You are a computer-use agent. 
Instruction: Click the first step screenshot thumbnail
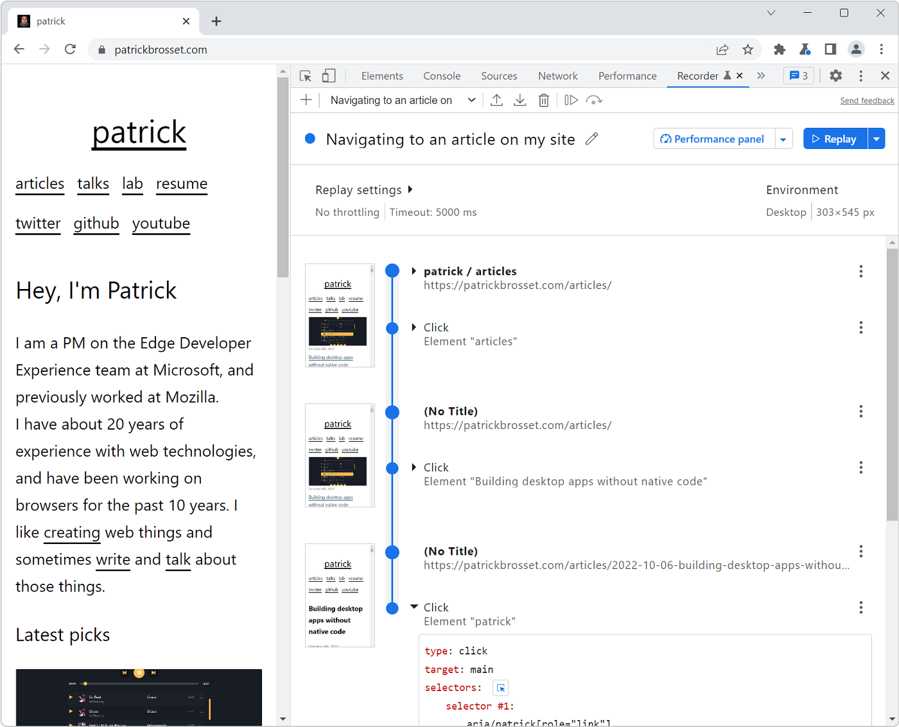[x=339, y=315]
